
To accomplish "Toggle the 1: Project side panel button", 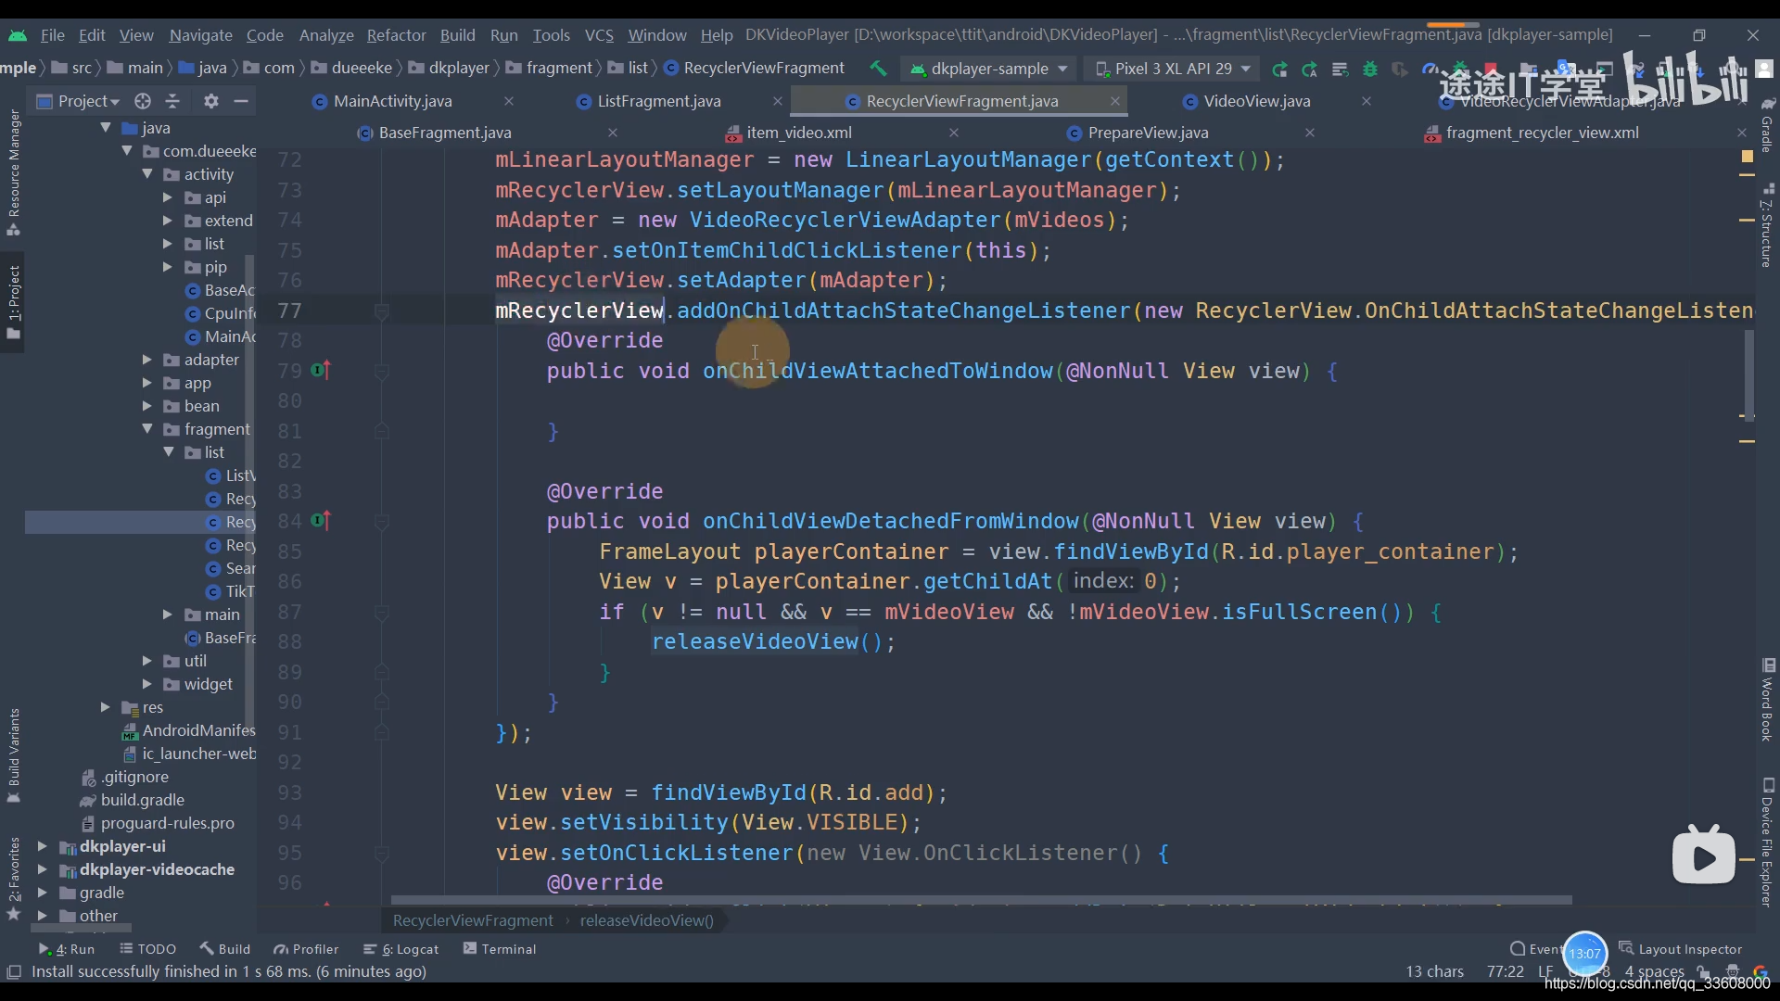I will [x=14, y=301].
